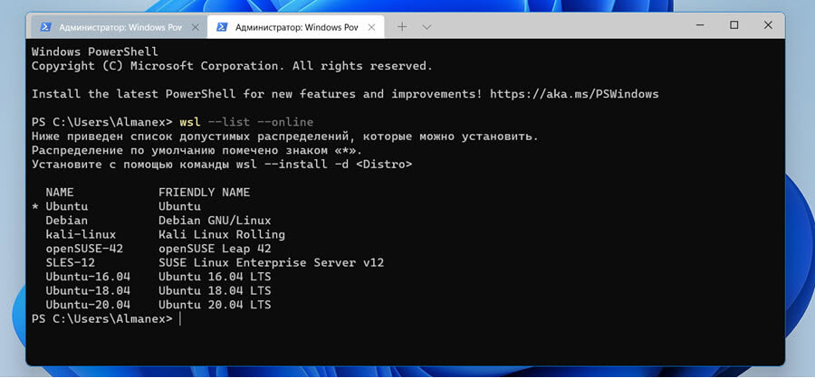Click the 'Ubuntu-18.04' distro name
This screenshot has height=378, width=815.
pyautogui.click(x=88, y=291)
